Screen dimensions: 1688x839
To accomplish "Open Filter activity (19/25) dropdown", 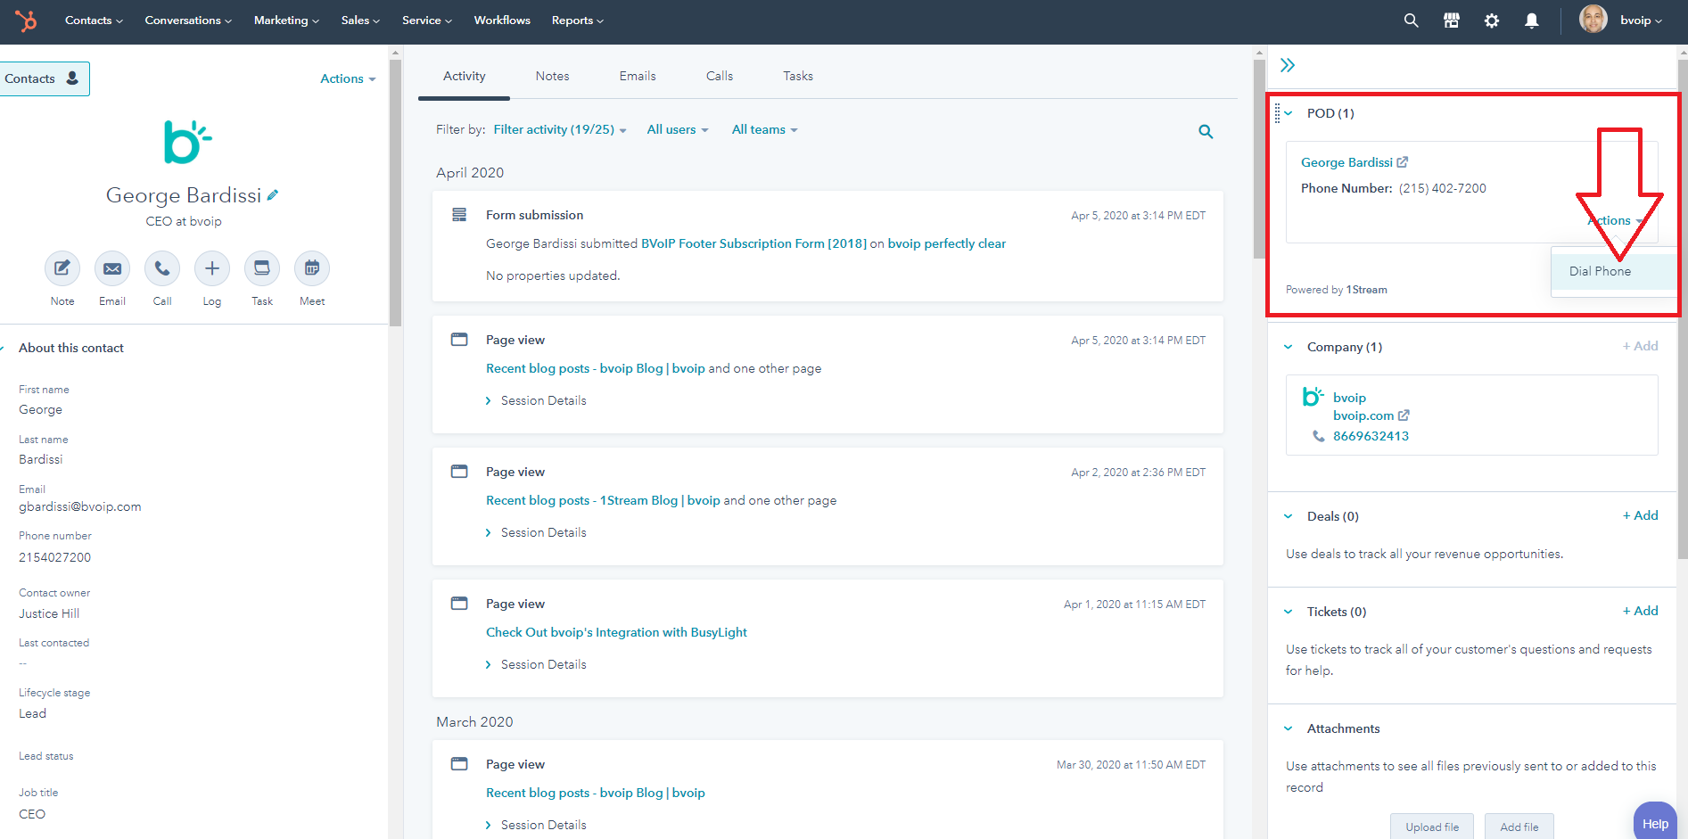I will pos(560,130).
